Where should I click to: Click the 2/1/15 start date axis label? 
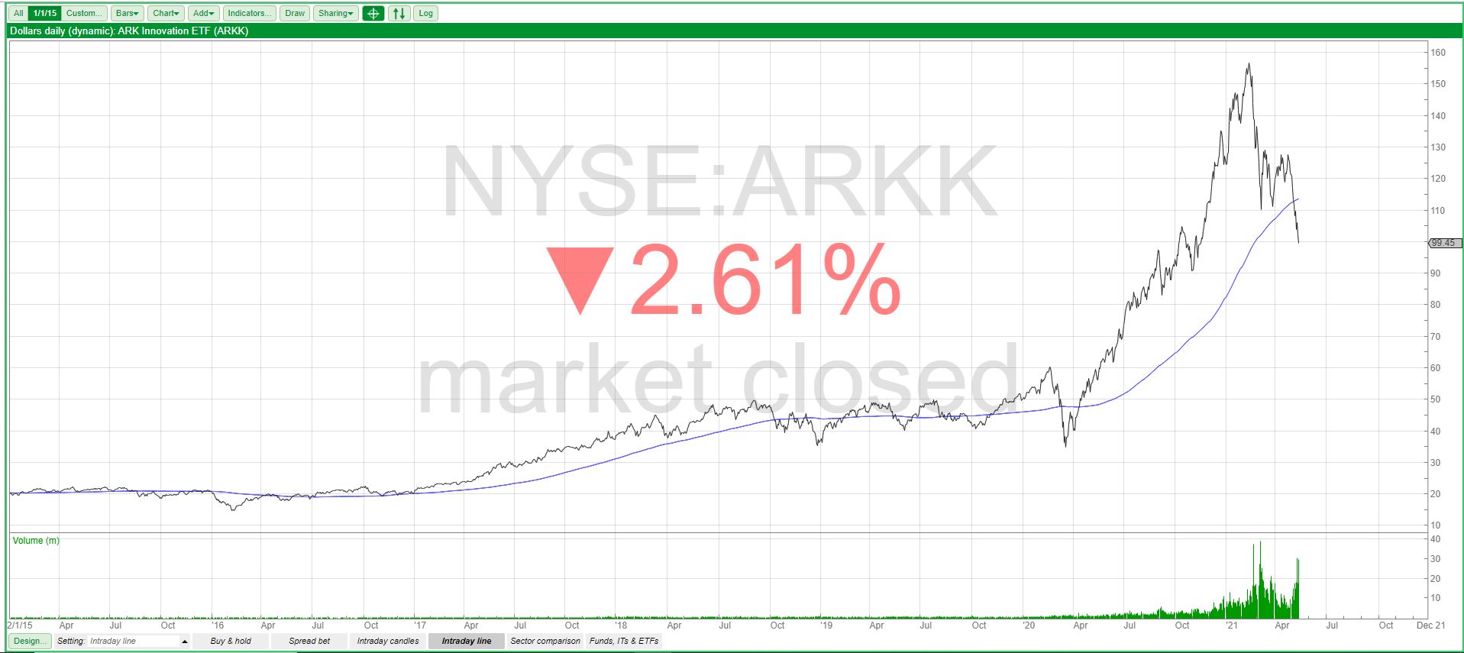[20, 625]
